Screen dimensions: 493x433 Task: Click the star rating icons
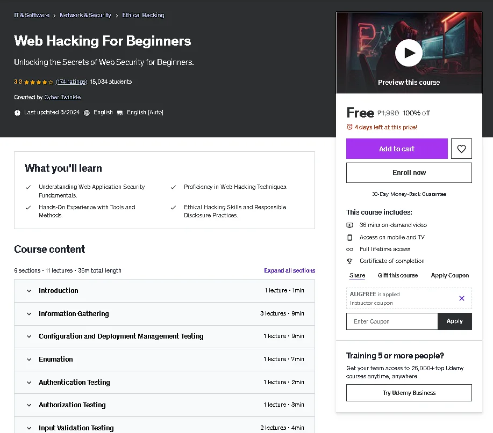(x=39, y=82)
